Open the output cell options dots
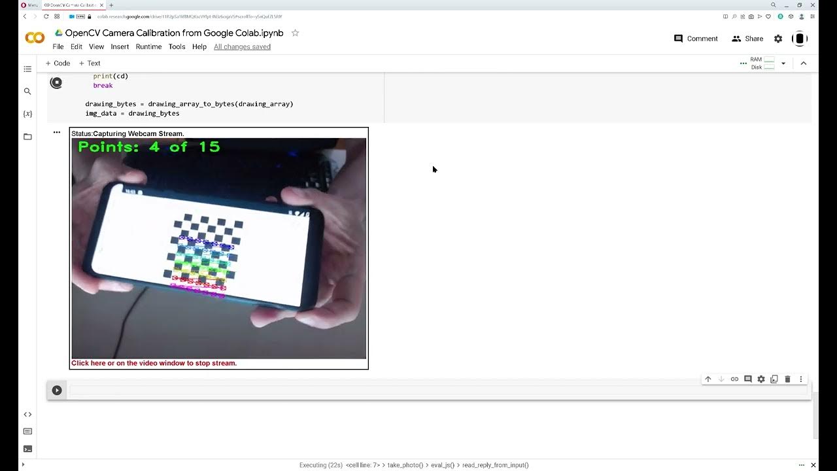This screenshot has height=471, width=837. click(57, 133)
